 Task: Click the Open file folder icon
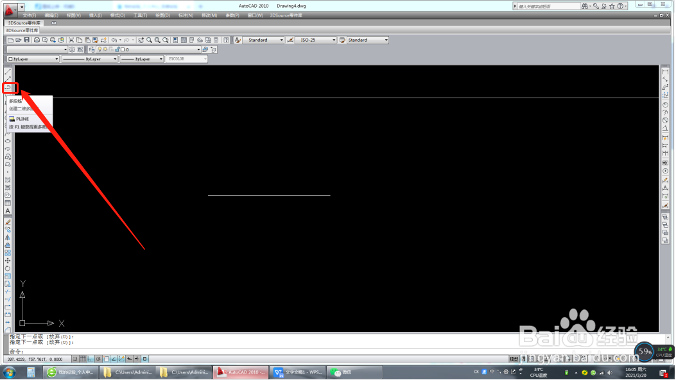pyautogui.click(x=19, y=40)
